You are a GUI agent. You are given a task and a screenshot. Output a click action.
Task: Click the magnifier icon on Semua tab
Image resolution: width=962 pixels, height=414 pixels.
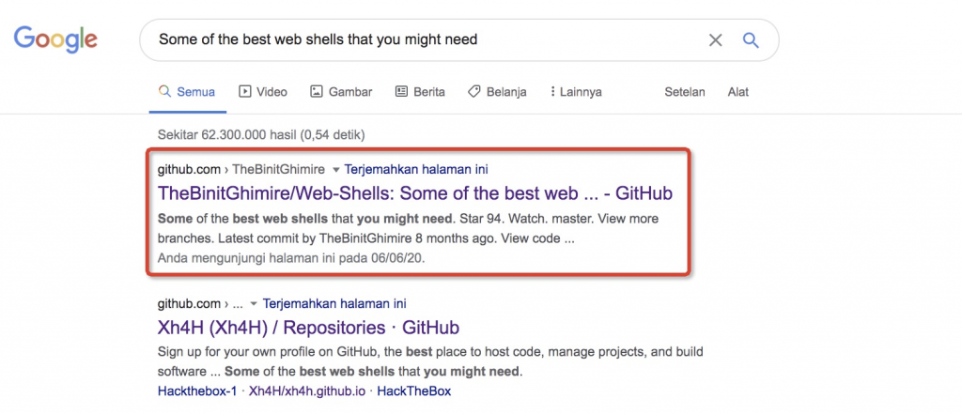click(x=163, y=91)
